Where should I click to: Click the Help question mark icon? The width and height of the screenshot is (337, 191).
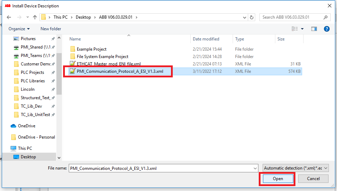point(326,29)
